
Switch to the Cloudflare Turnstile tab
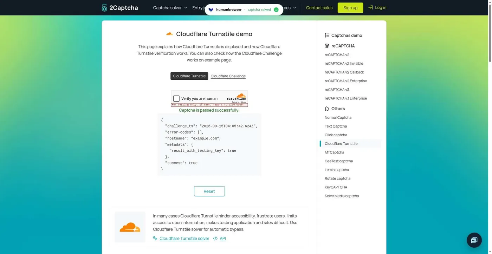(189, 76)
